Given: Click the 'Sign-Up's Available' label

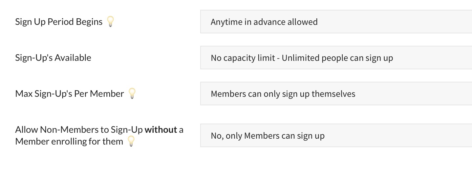Looking at the screenshot, I should tap(53, 58).
